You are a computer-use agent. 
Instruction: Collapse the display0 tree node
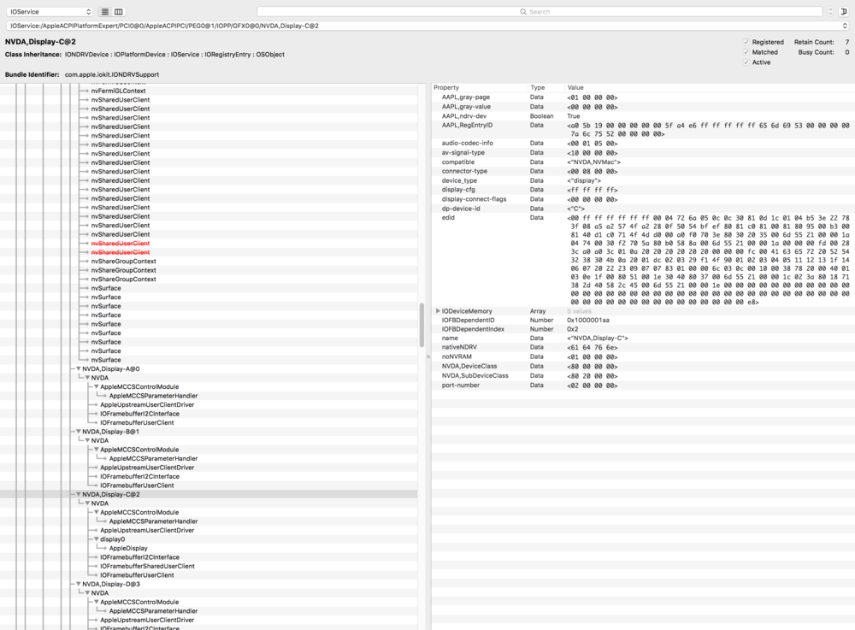pos(96,539)
